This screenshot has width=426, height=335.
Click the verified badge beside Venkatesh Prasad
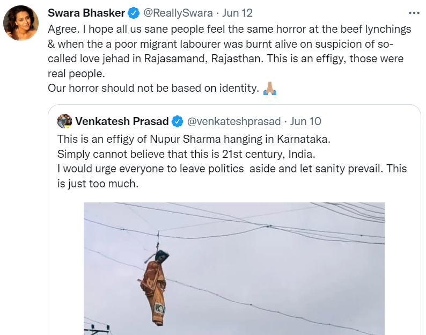tap(178, 122)
